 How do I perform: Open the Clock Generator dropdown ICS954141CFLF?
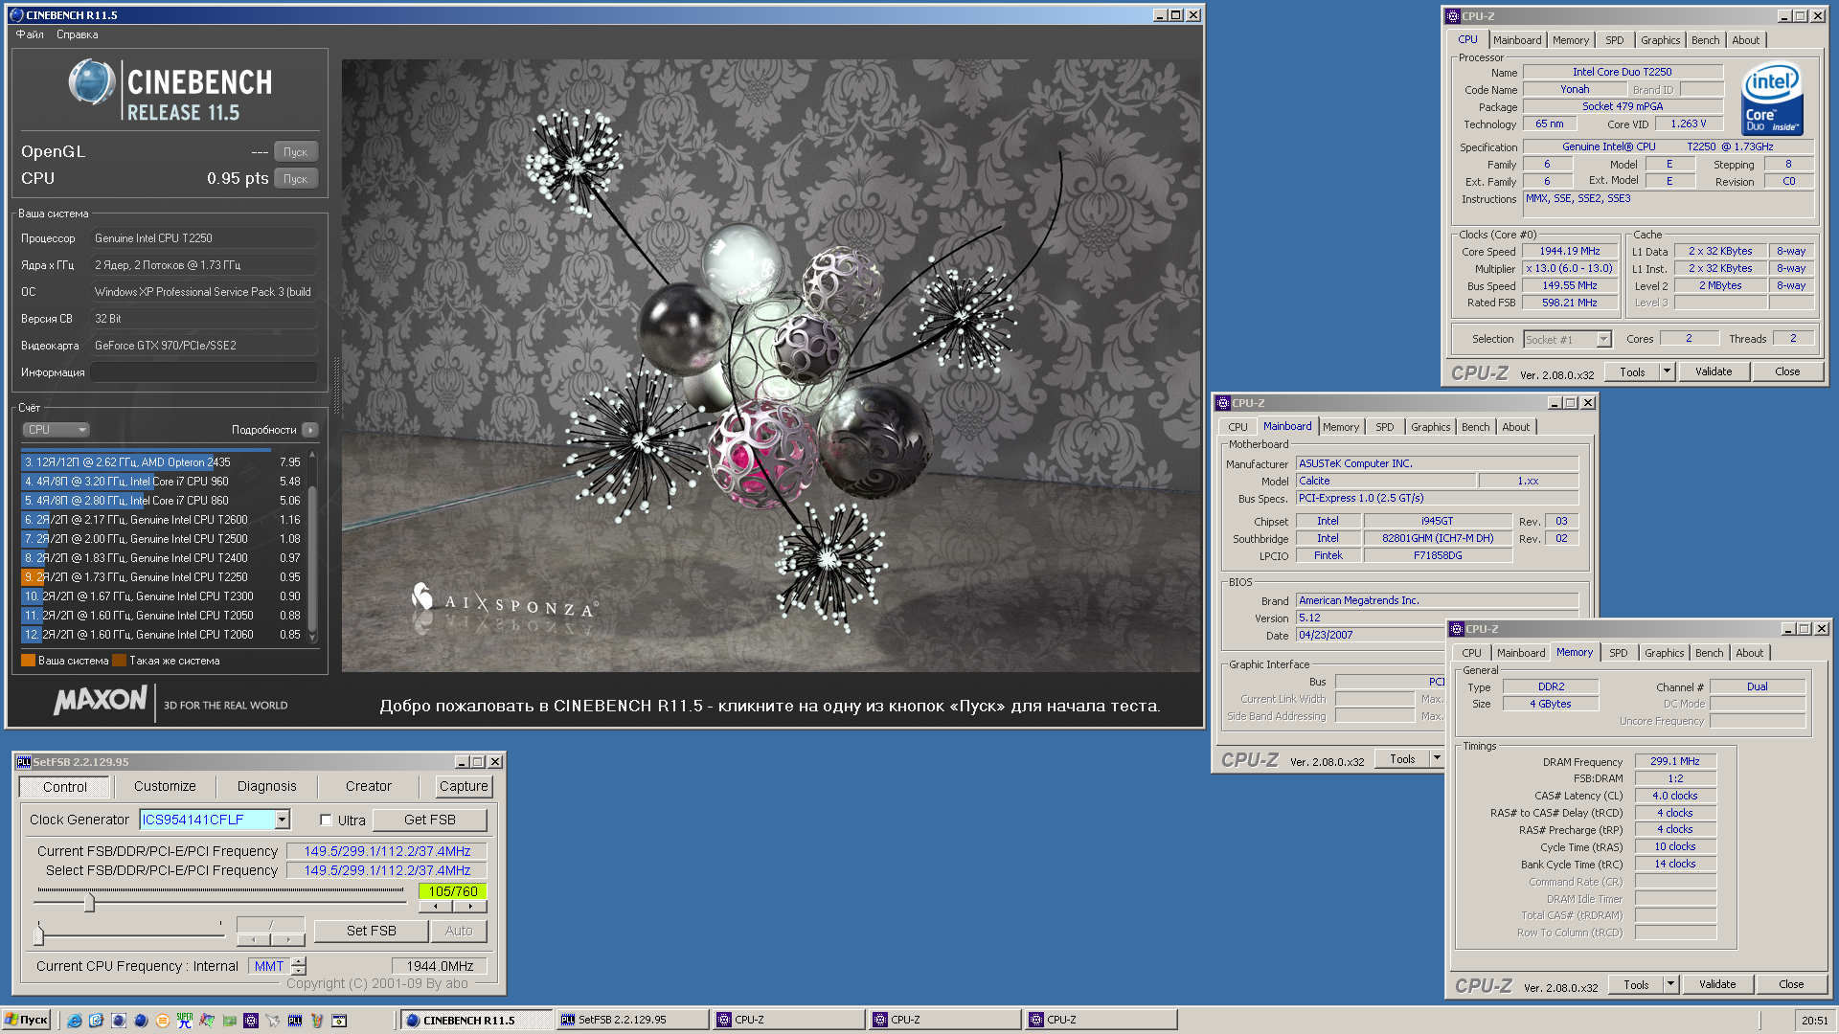coord(282,820)
